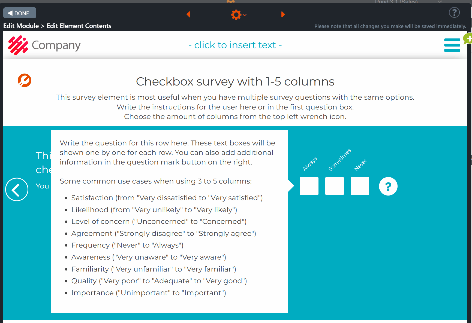The image size is (472, 323).
Task: Click the Level of concern bullet item
Action: 159,221
